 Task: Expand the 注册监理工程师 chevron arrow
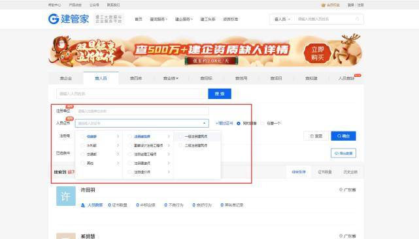coord(169,154)
